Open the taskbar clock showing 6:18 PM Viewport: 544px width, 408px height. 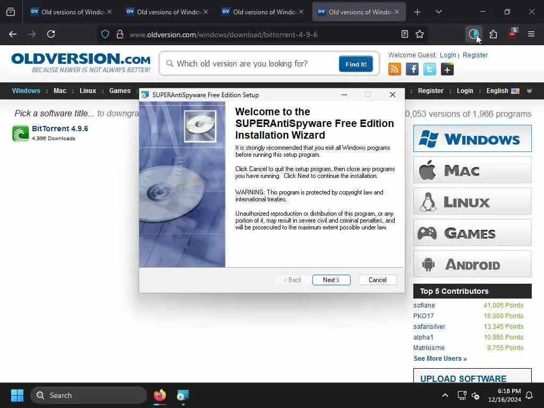click(505, 395)
